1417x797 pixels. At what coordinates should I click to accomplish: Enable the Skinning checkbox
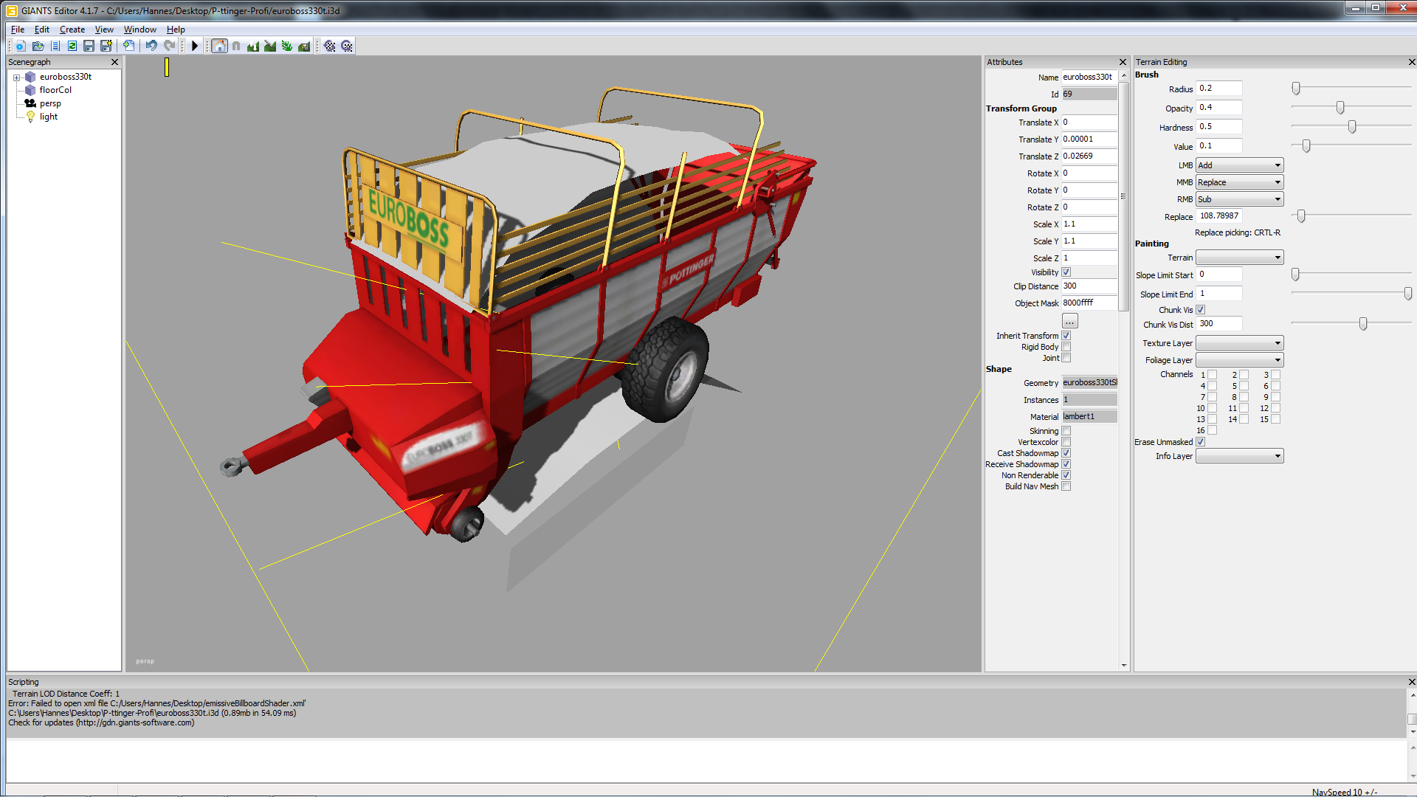click(1066, 431)
